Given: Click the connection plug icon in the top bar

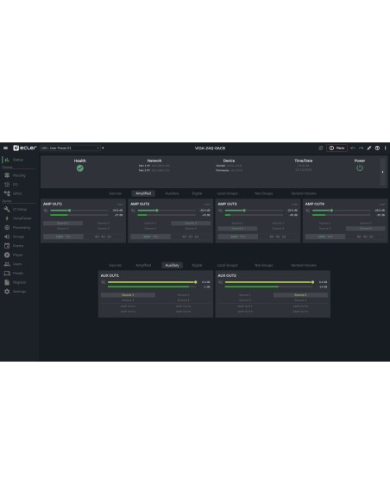Looking at the screenshot, I should click(x=369, y=148).
